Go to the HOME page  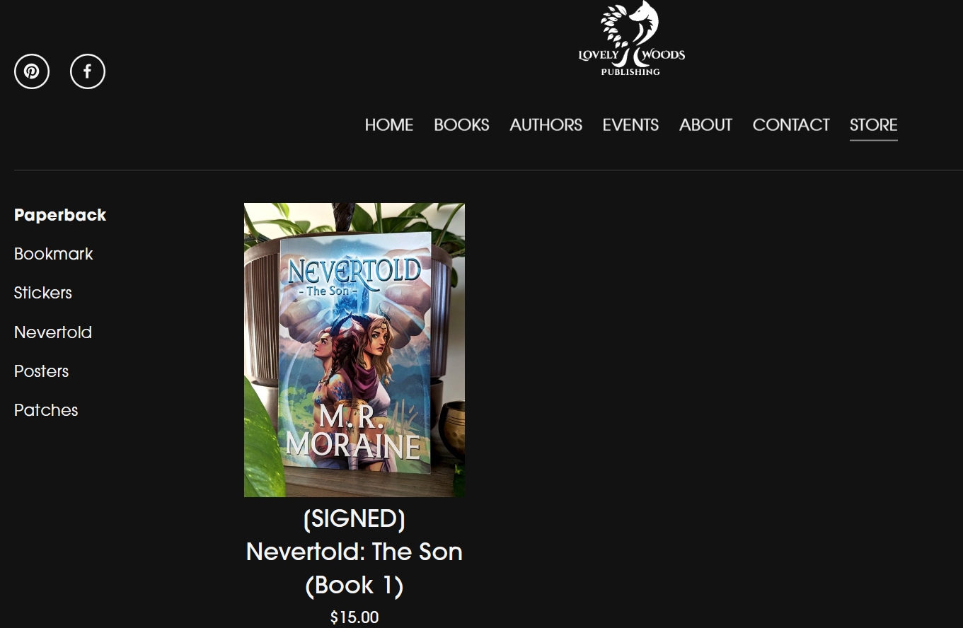tap(389, 125)
